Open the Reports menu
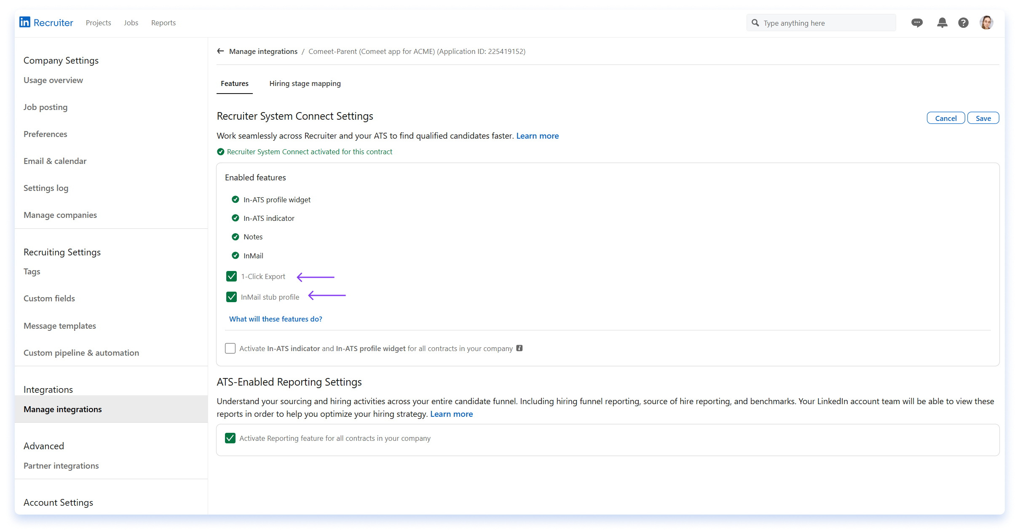Viewport: 1028px width, 531px height. (x=163, y=23)
